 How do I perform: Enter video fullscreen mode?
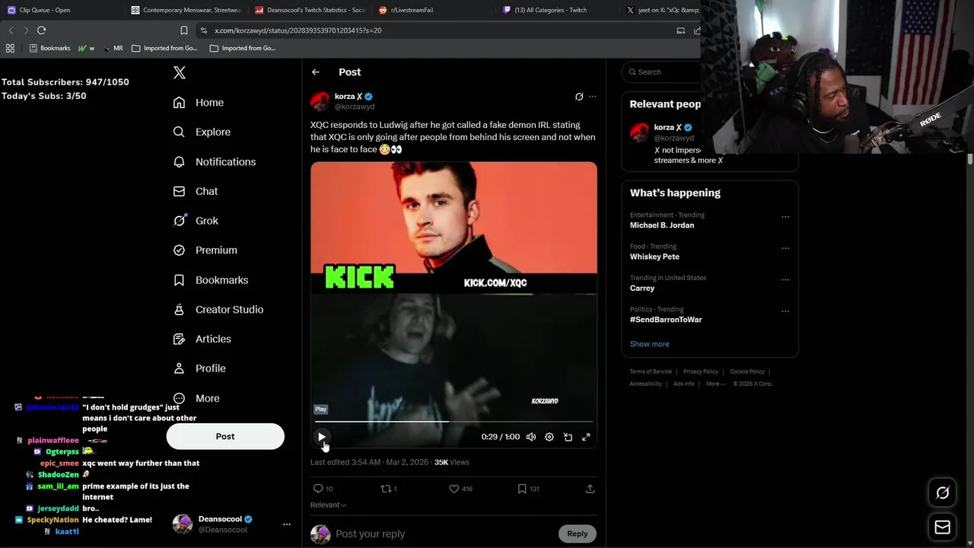[586, 437]
